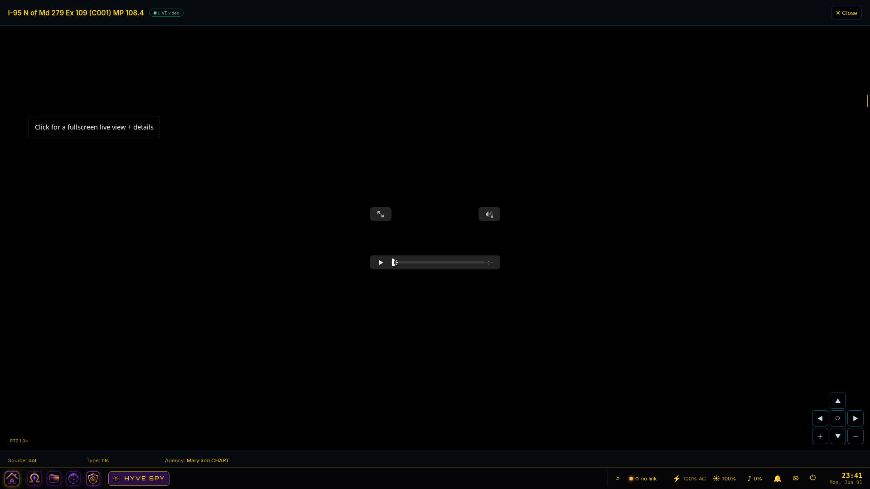Image resolution: width=870 pixels, height=489 pixels.
Task: Pan the camera left
Action: [x=820, y=418]
